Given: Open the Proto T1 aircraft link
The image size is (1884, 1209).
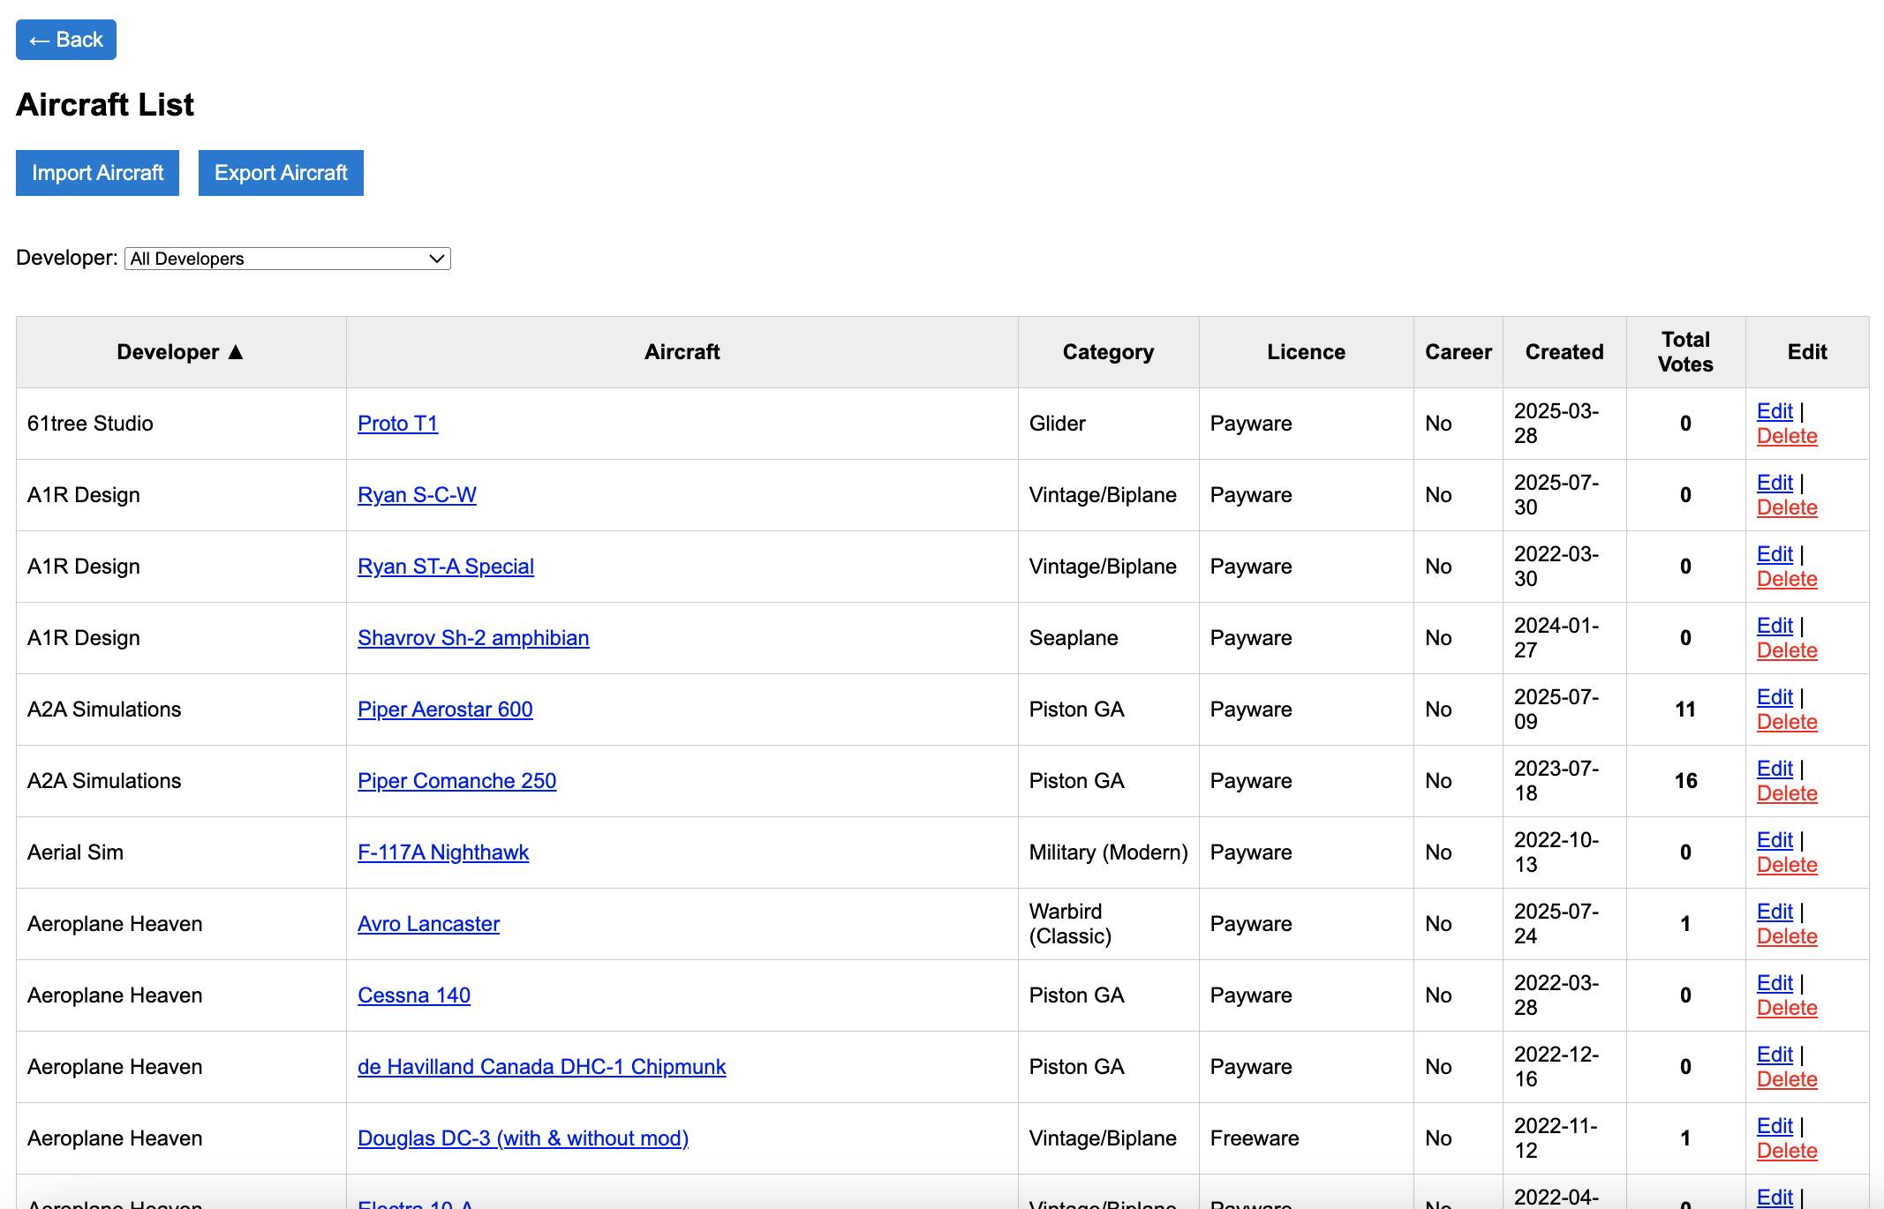Looking at the screenshot, I should point(397,424).
